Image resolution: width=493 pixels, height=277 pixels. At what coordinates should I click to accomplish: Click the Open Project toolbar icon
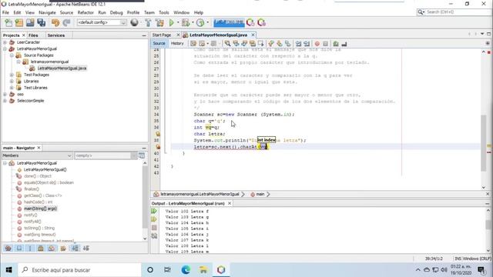(x=30, y=22)
